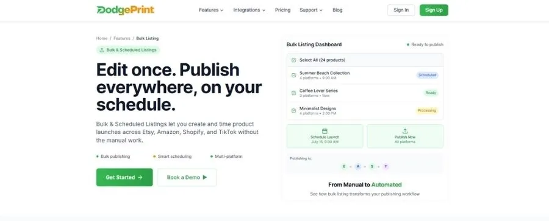Viewport: 549px width, 221px height.
Task: Expand the Integrations dropdown menu
Action: tap(249, 10)
